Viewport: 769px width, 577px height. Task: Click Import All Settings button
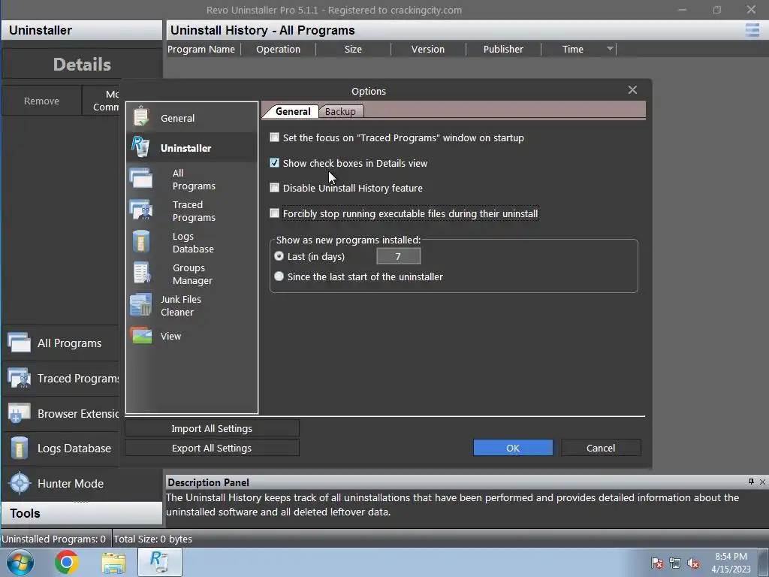click(x=212, y=427)
